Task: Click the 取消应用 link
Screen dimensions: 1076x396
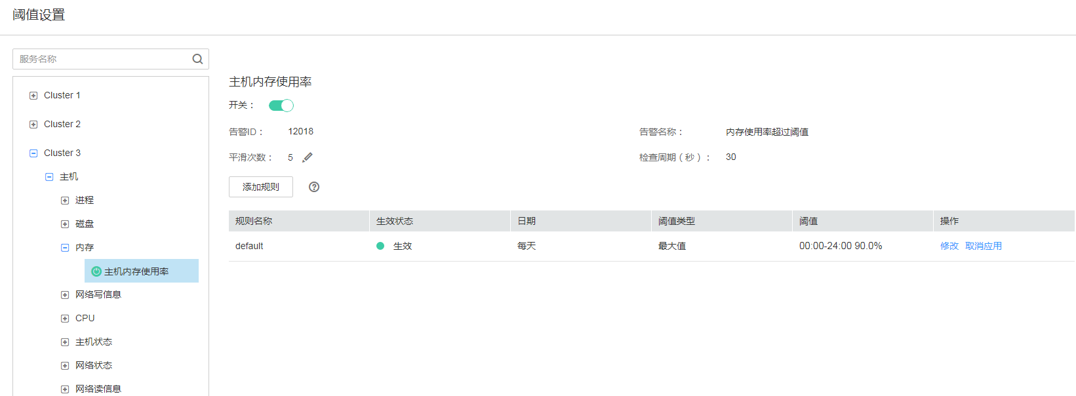Action: (983, 247)
